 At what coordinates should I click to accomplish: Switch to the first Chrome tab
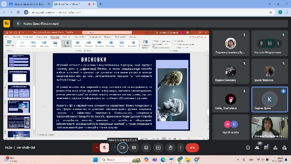[x=29, y=4]
